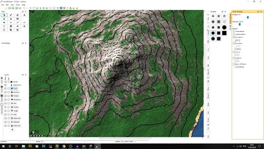The height and width of the screenshot is (149, 264).
Task: Click the Open world folder toolbar icon
Action: coord(6,8)
